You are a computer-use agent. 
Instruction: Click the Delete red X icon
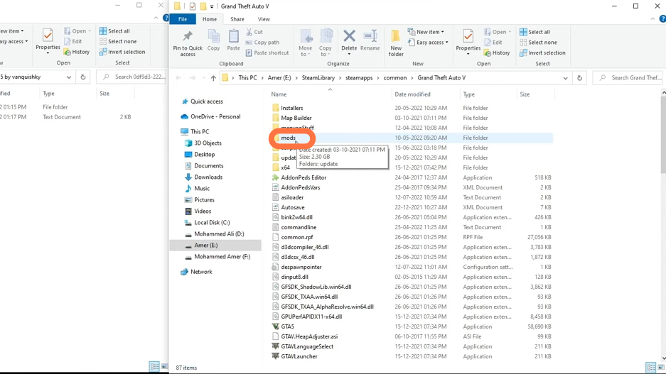(x=349, y=36)
